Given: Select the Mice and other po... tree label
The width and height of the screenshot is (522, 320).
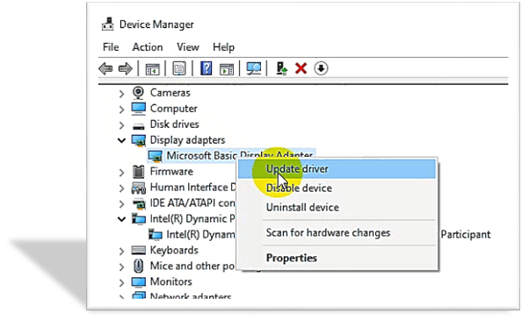Looking at the screenshot, I should coord(192,266).
